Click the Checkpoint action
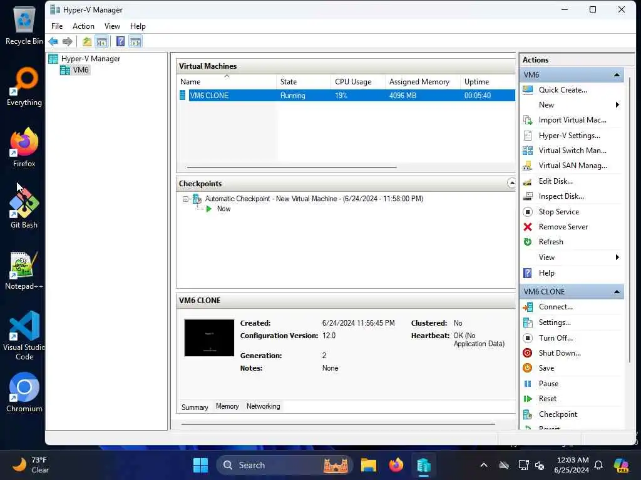The width and height of the screenshot is (641, 480). tap(558, 414)
